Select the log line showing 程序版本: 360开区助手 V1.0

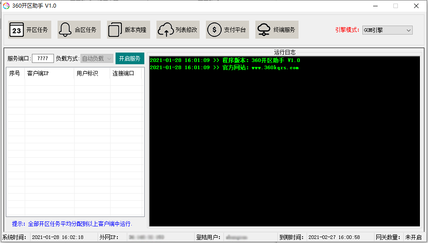[x=225, y=60]
